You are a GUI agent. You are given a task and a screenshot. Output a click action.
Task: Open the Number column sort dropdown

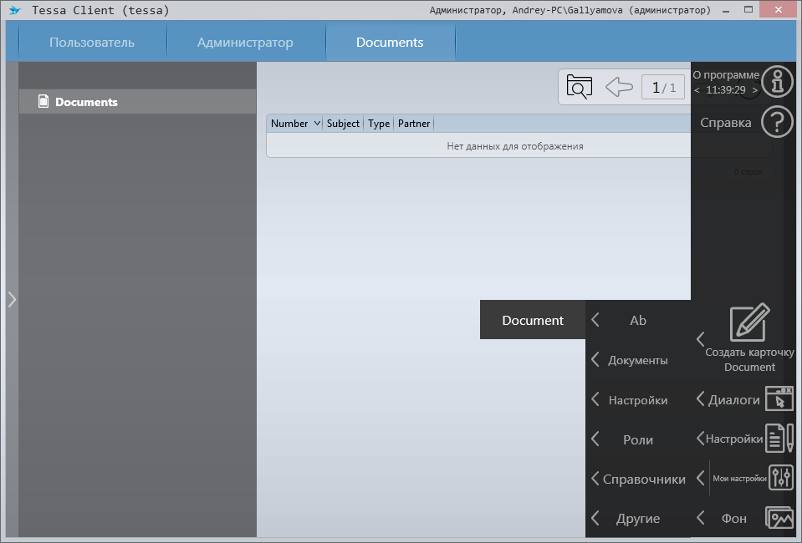[317, 124]
